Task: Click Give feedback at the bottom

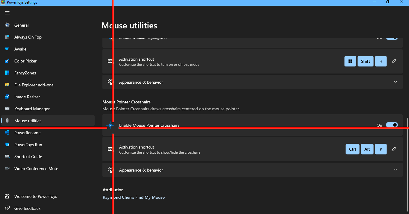Action: 27,208
